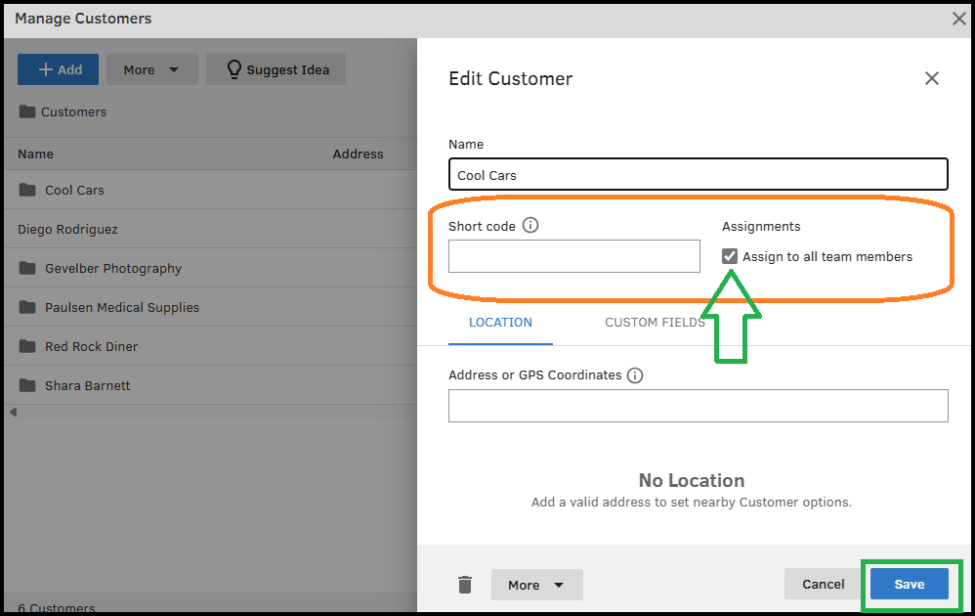Click inside the Name input field
The width and height of the screenshot is (975, 616).
click(x=698, y=174)
